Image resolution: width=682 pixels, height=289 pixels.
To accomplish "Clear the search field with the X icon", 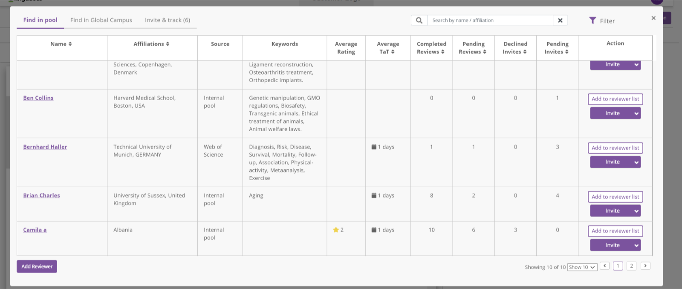I will coord(560,20).
